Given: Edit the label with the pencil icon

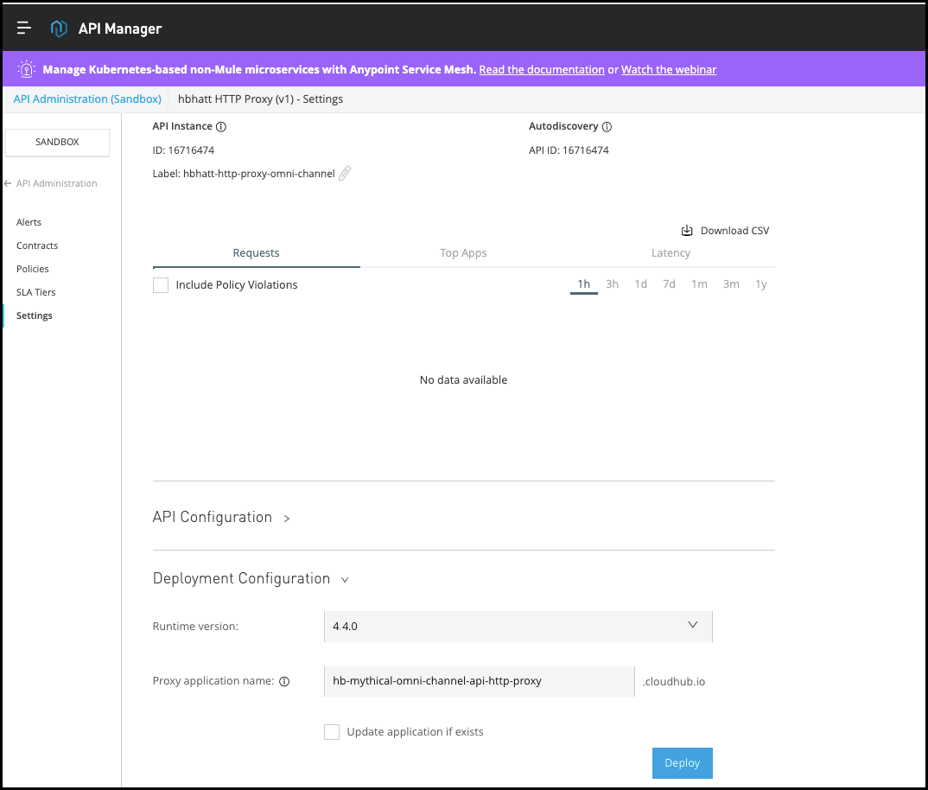Looking at the screenshot, I should click(x=345, y=173).
